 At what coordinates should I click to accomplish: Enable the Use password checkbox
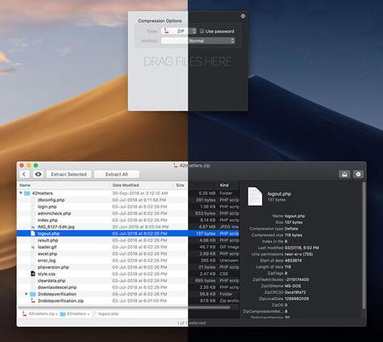tap(202, 31)
